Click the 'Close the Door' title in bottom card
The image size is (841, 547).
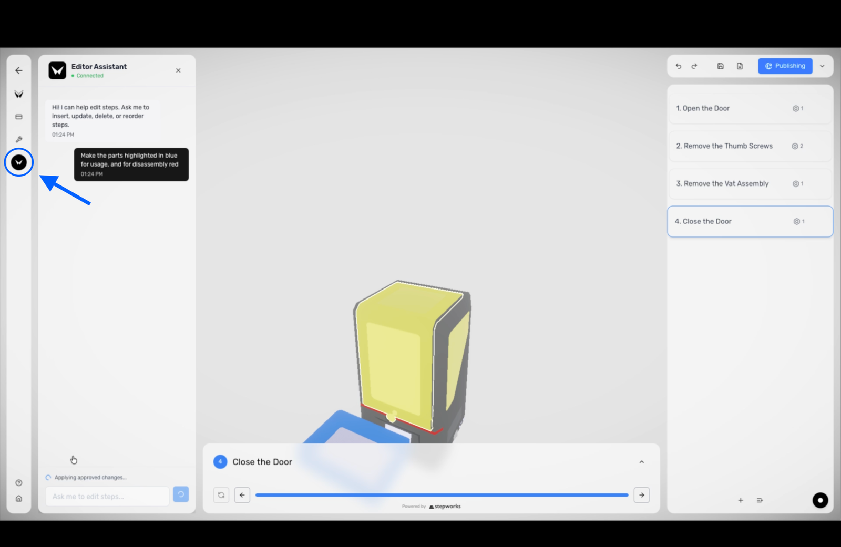click(x=262, y=462)
